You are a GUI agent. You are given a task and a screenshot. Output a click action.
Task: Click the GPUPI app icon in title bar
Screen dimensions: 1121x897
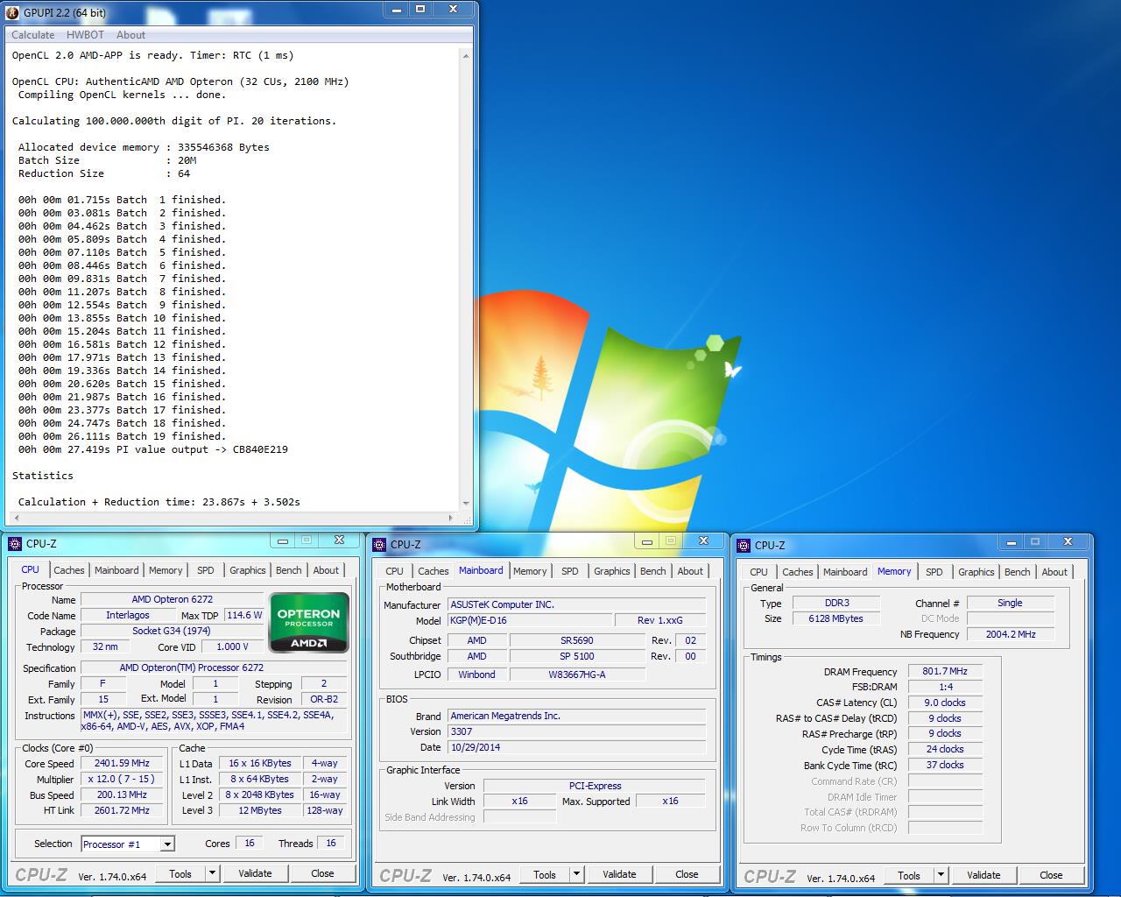13,11
